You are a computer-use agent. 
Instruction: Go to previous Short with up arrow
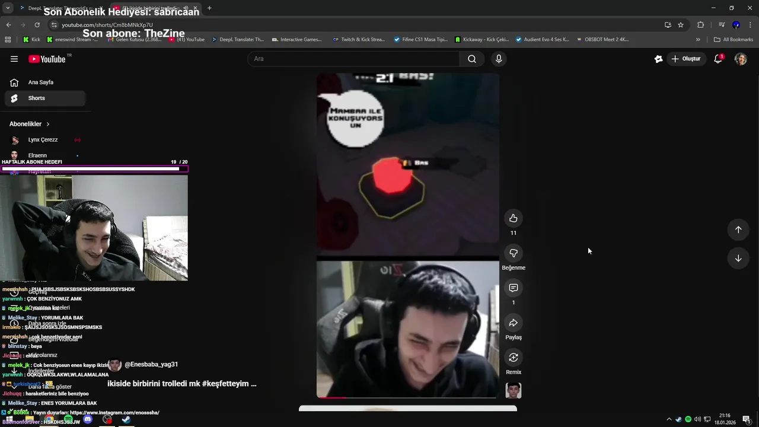pyautogui.click(x=738, y=230)
